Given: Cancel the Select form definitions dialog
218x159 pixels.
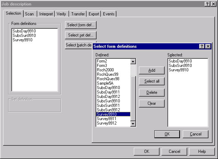Looking at the screenshot, I should click(195, 134).
